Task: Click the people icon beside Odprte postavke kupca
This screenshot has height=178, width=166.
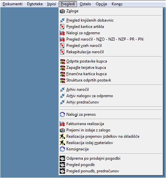Action: click(x=62, y=61)
